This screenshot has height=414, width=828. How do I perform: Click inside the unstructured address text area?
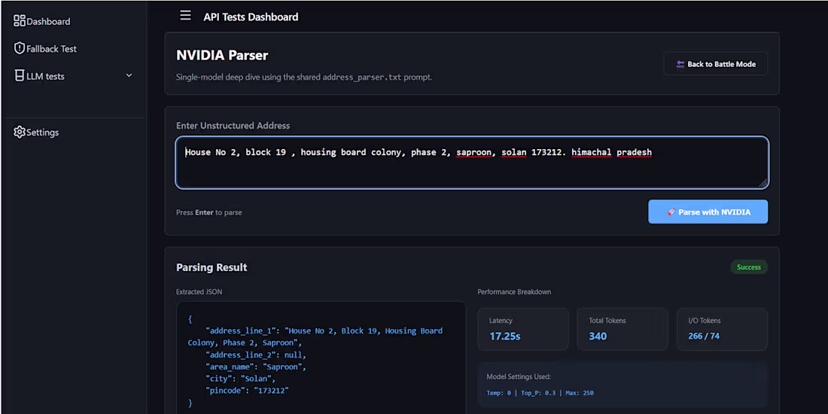(472, 163)
